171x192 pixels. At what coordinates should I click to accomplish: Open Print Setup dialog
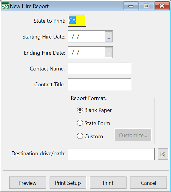coord(68,182)
